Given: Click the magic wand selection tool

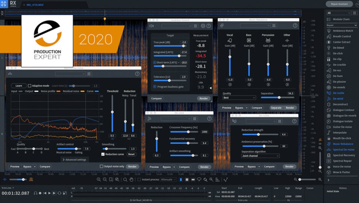Looking at the screenshot, I should (211, 180).
